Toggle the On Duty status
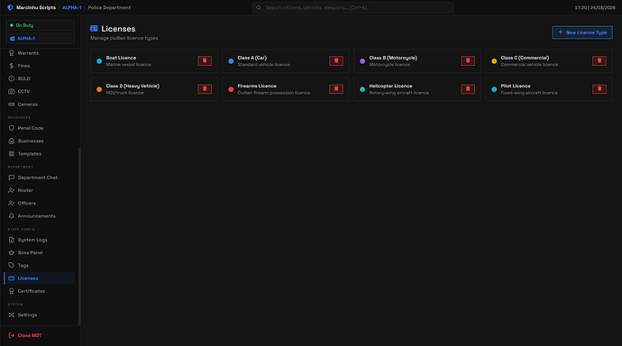 pyautogui.click(x=40, y=25)
